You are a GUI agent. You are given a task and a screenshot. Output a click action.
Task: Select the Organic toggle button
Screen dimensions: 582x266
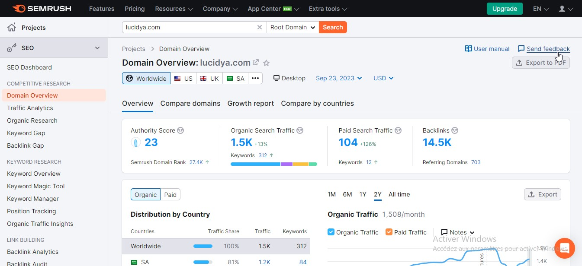pos(145,195)
